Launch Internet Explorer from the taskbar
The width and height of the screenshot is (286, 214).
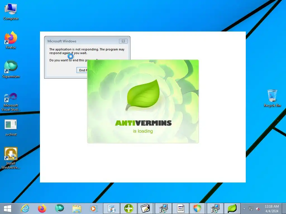pyautogui.click(x=25, y=208)
